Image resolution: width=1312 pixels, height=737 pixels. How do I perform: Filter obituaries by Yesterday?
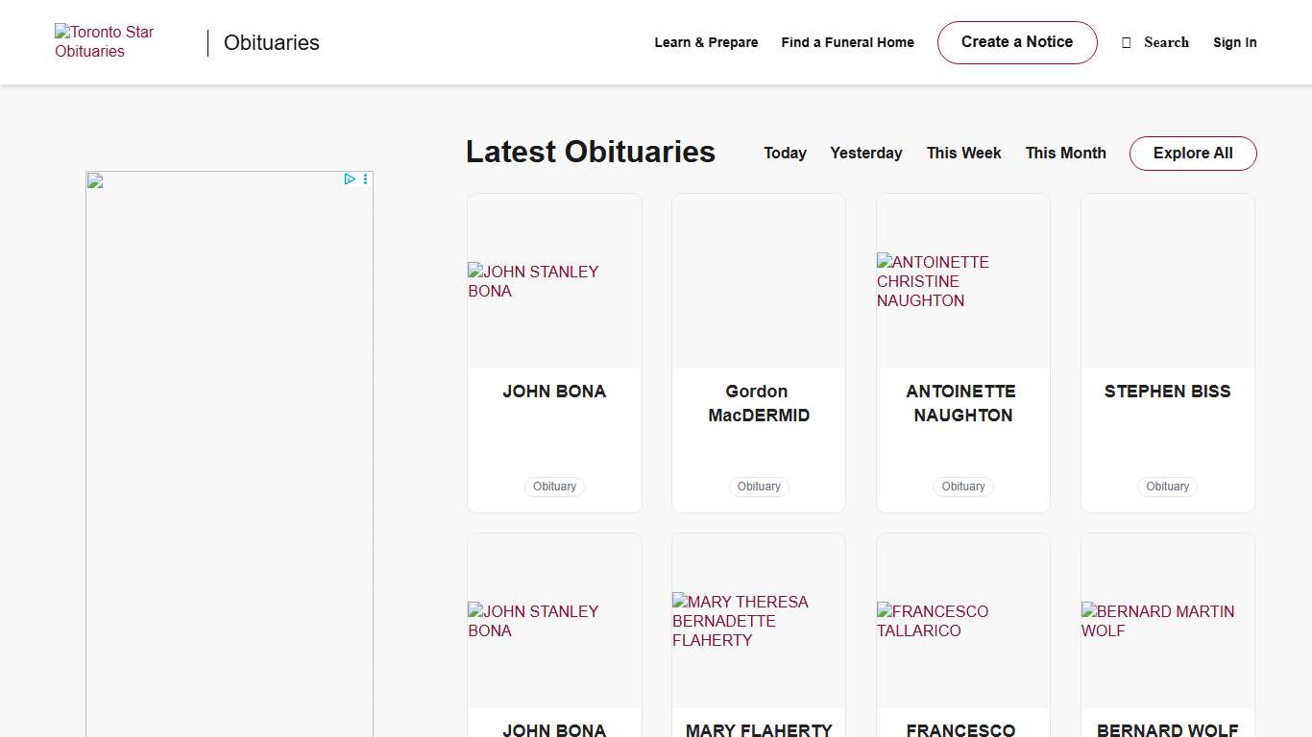click(865, 154)
